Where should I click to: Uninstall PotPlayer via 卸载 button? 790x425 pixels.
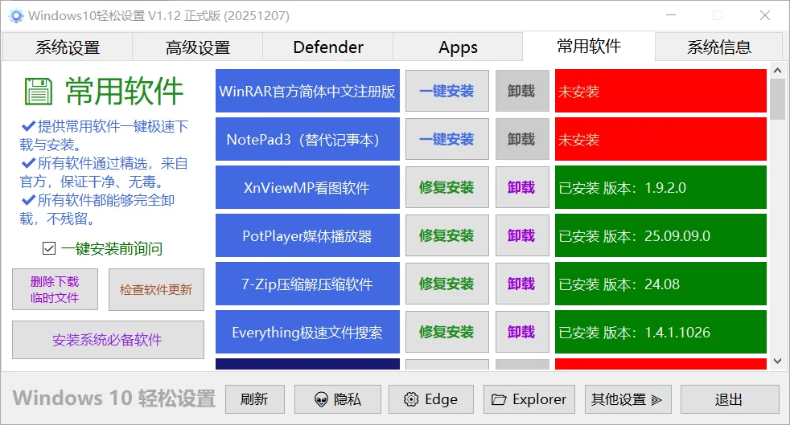tap(522, 236)
